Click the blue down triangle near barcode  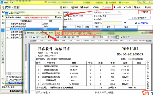click(x=125, y=23)
